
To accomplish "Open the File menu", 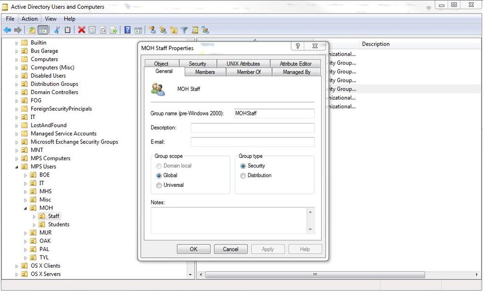I will (x=10, y=19).
